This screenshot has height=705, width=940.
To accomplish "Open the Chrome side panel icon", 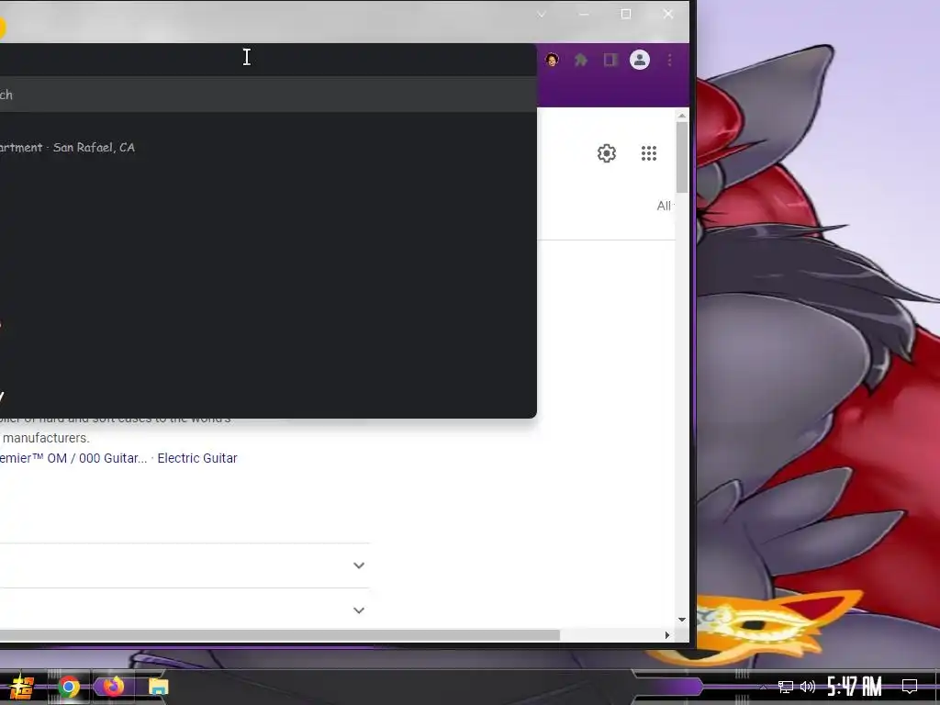I will coord(610,60).
